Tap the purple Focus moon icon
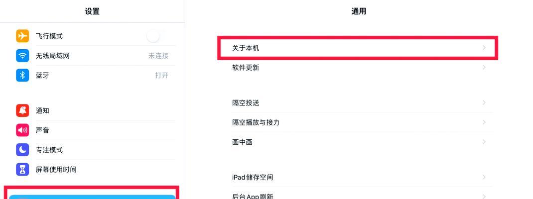The height and width of the screenshot is (199, 533). [x=22, y=150]
